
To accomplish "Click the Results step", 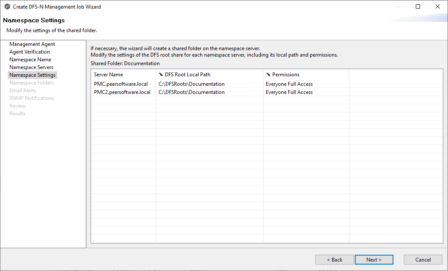I will pos(17,113).
